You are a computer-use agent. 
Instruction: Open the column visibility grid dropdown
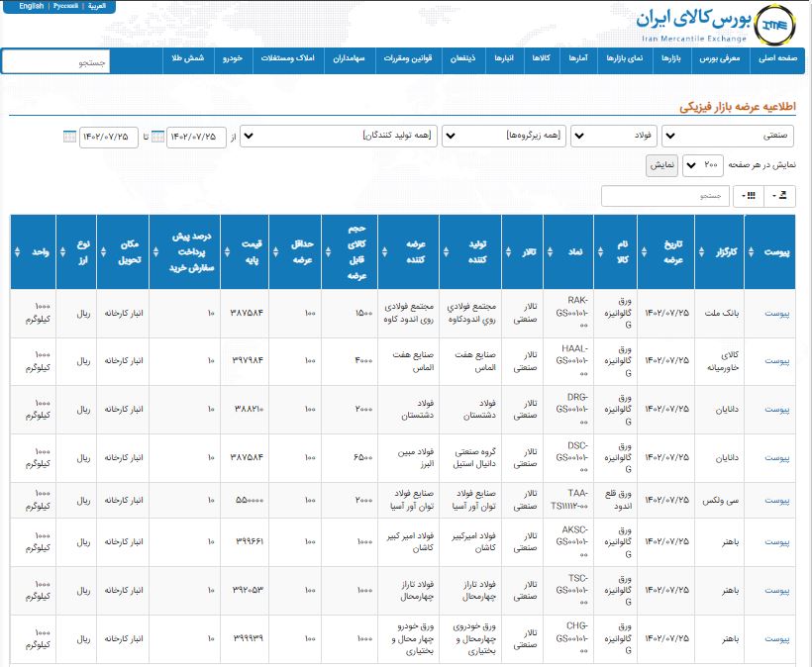click(749, 196)
